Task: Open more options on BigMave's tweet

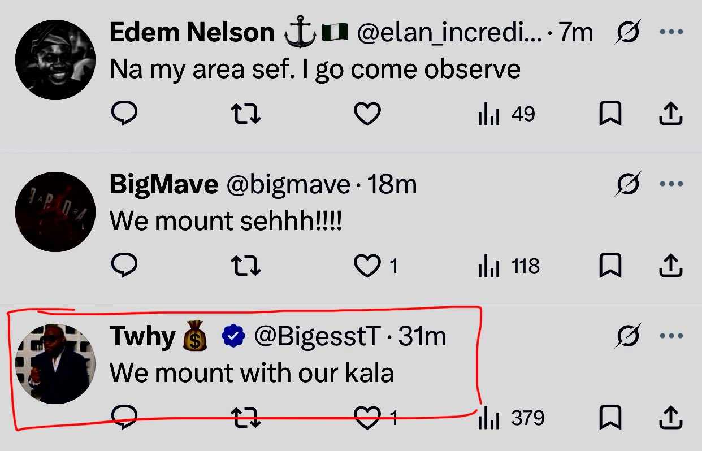Action: tap(671, 184)
